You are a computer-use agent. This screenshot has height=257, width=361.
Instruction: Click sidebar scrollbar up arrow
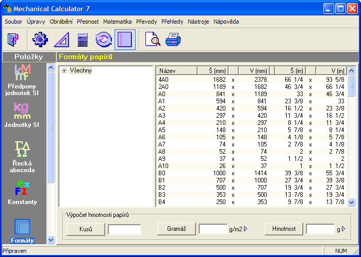pyautogui.click(x=51, y=67)
